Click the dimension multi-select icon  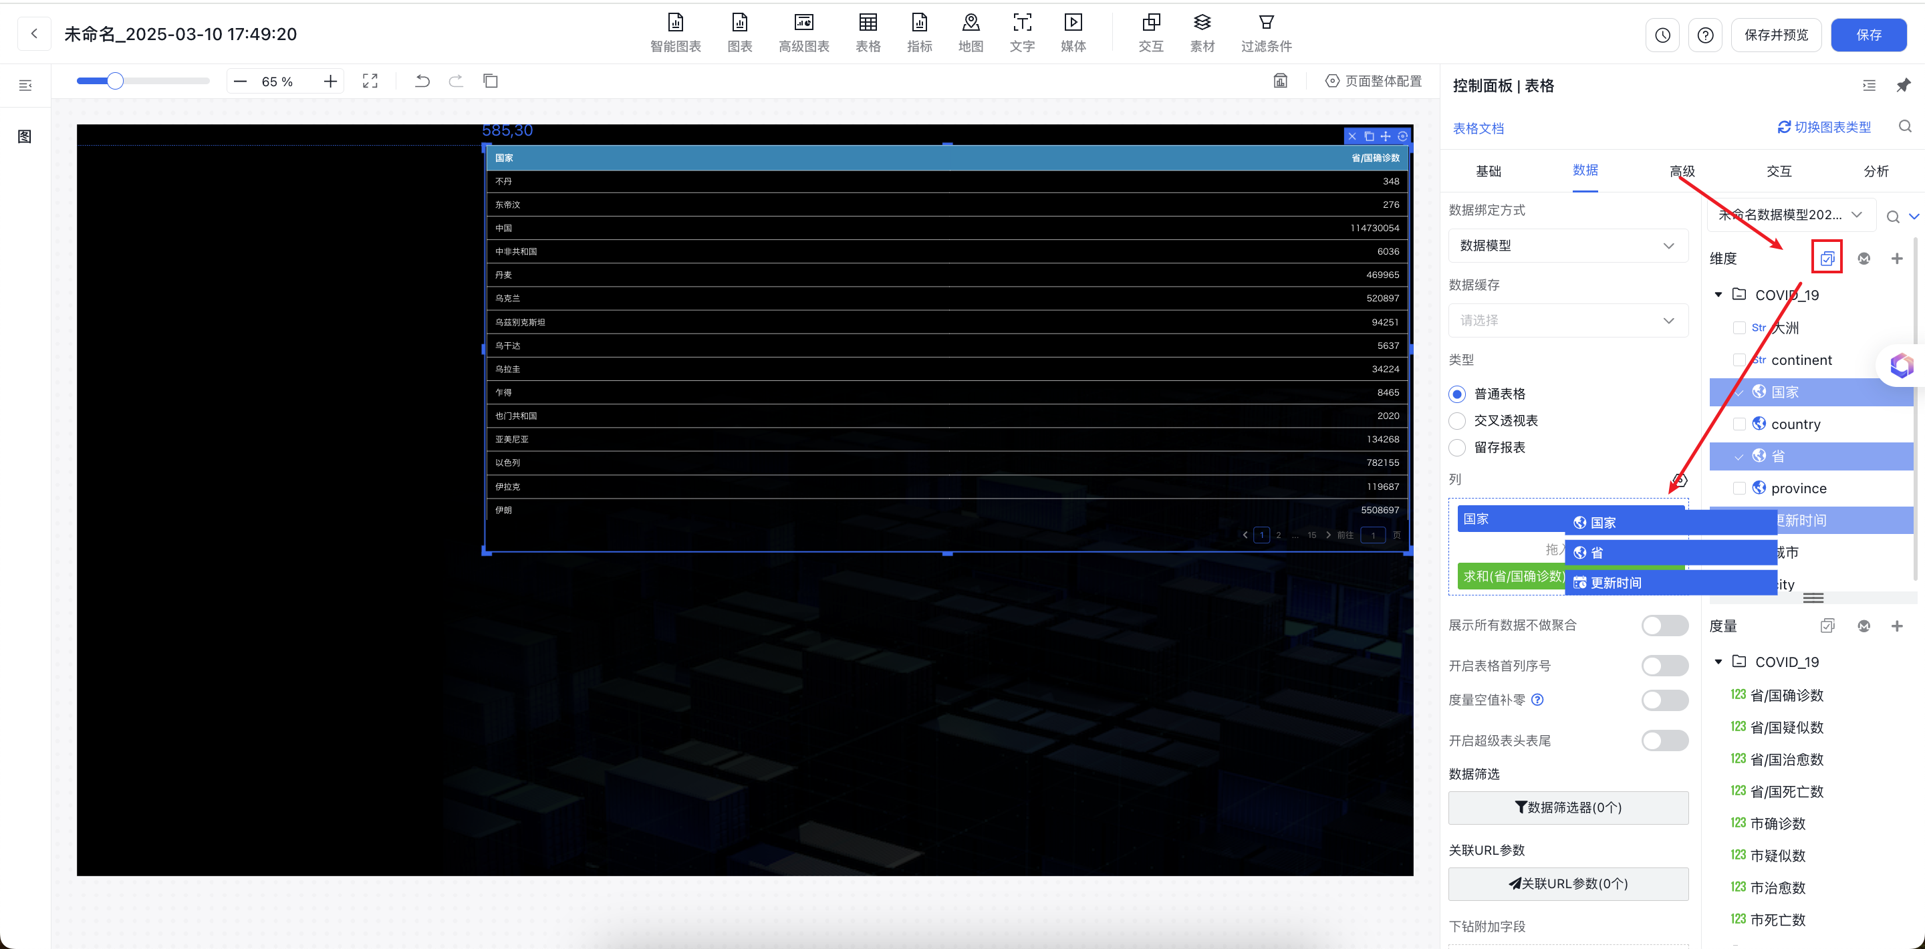click(1827, 259)
